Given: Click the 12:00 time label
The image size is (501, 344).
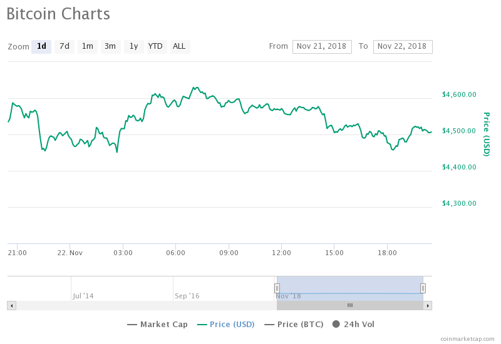Looking at the screenshot, I should point(281,253).
